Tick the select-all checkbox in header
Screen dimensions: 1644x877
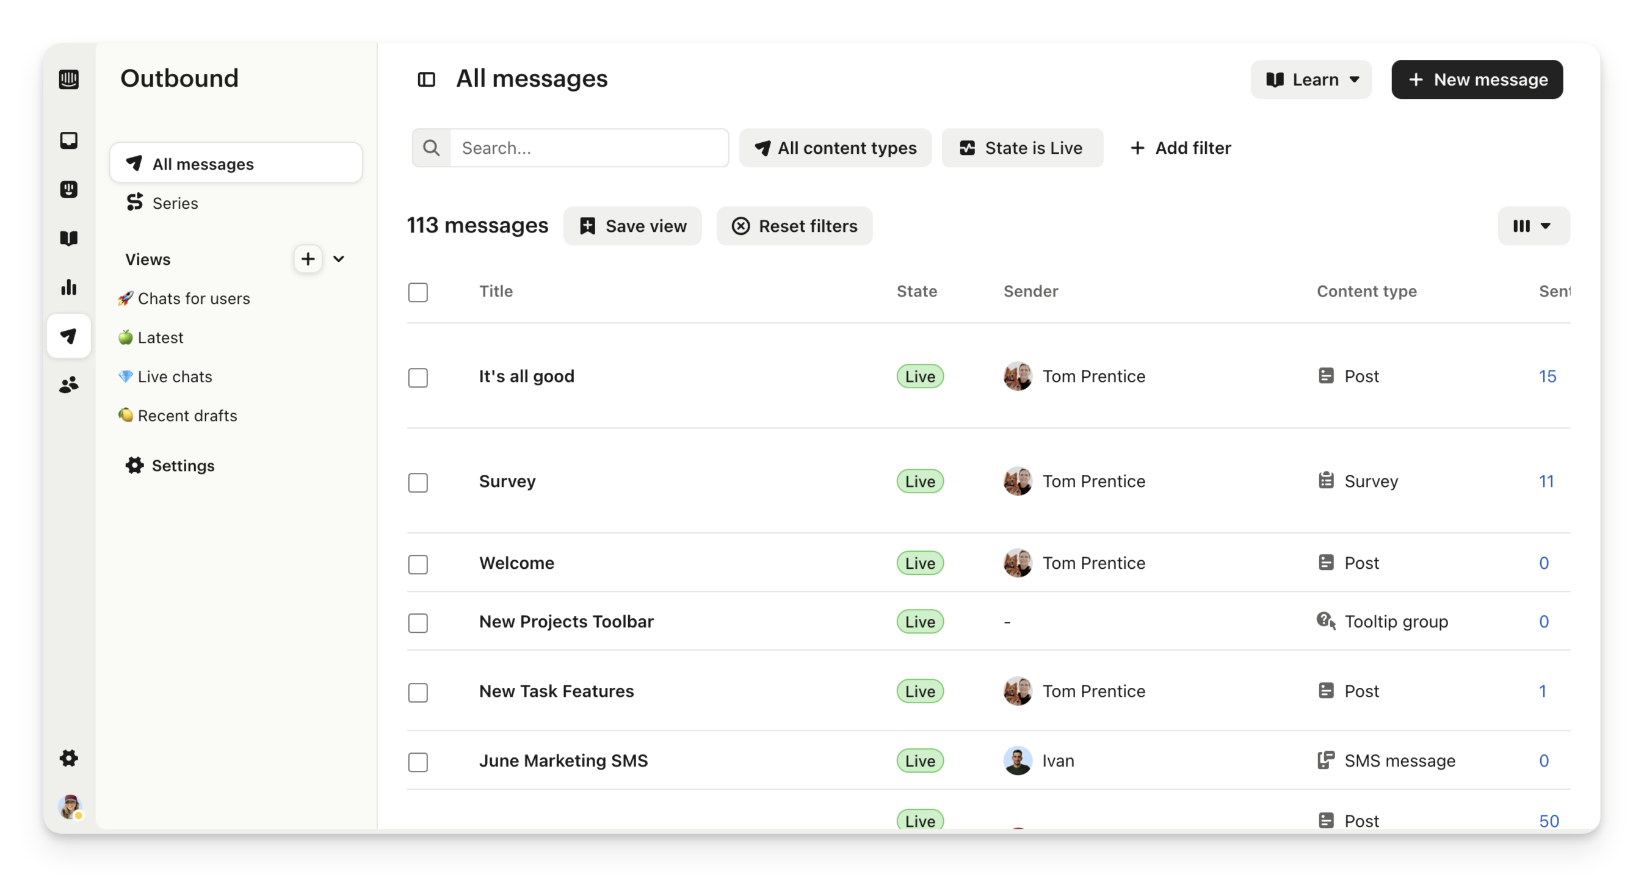[x=418, y=292]
